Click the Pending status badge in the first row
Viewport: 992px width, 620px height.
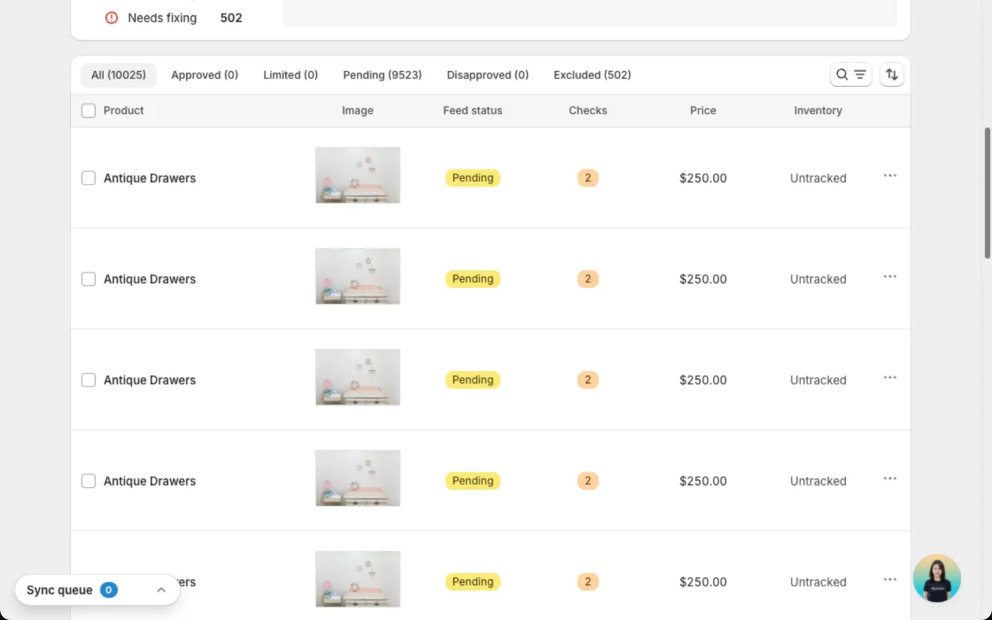click(473, 178)
